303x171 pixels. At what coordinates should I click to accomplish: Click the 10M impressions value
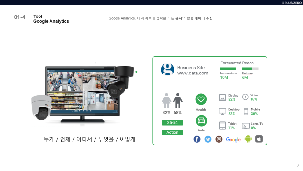tap(224, 77)
